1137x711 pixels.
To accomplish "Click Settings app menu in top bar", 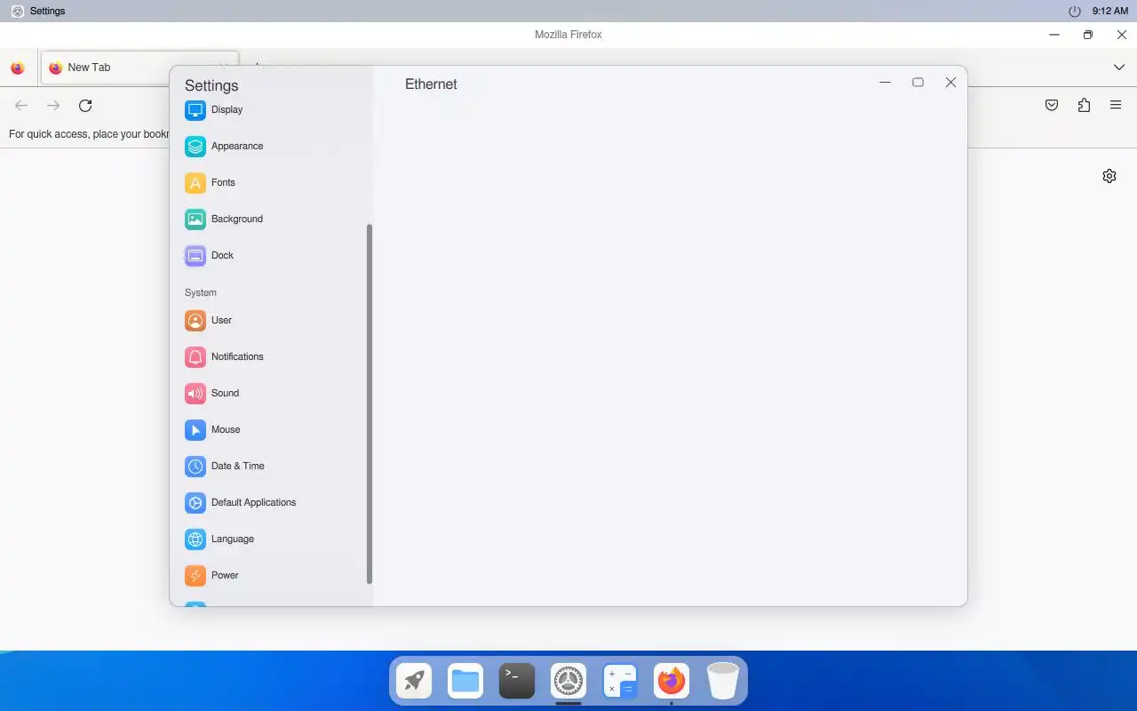I will 38,11.
